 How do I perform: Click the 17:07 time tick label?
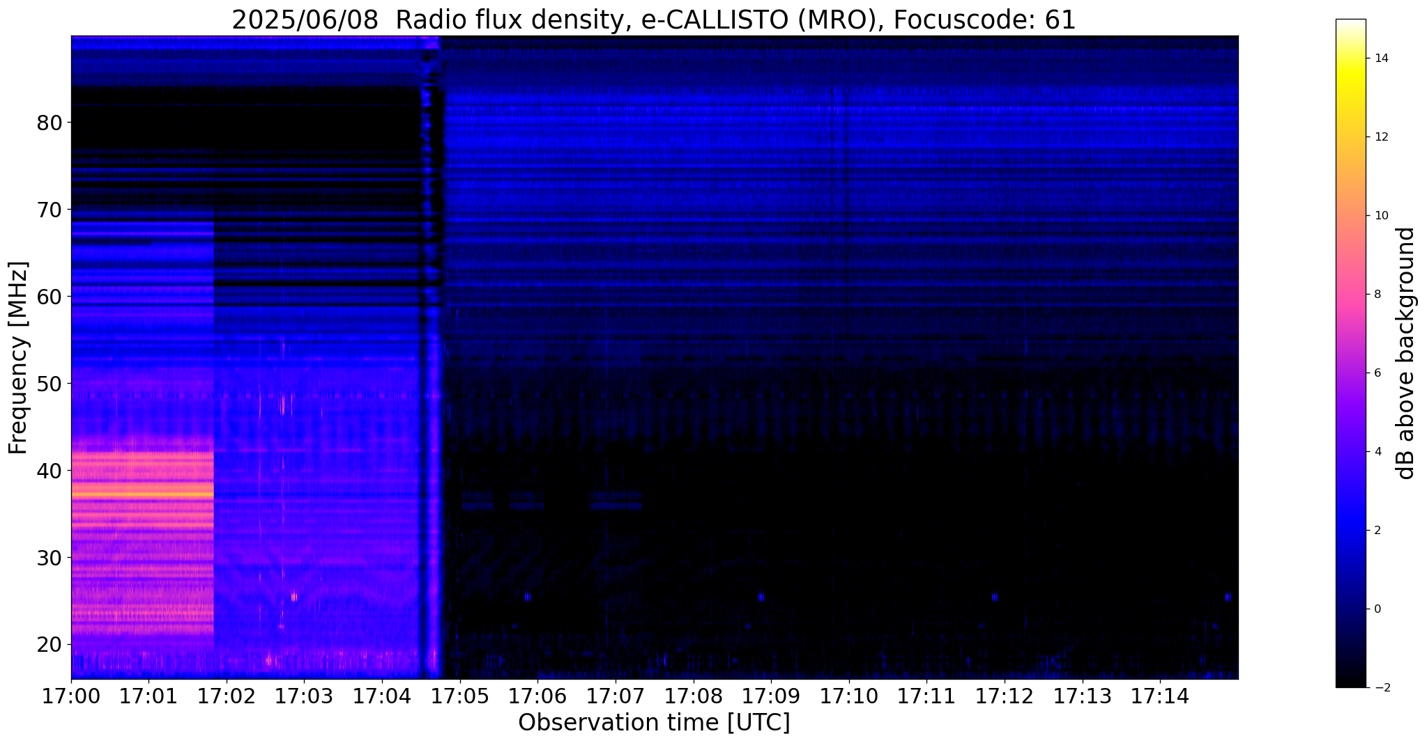(616, 697)
